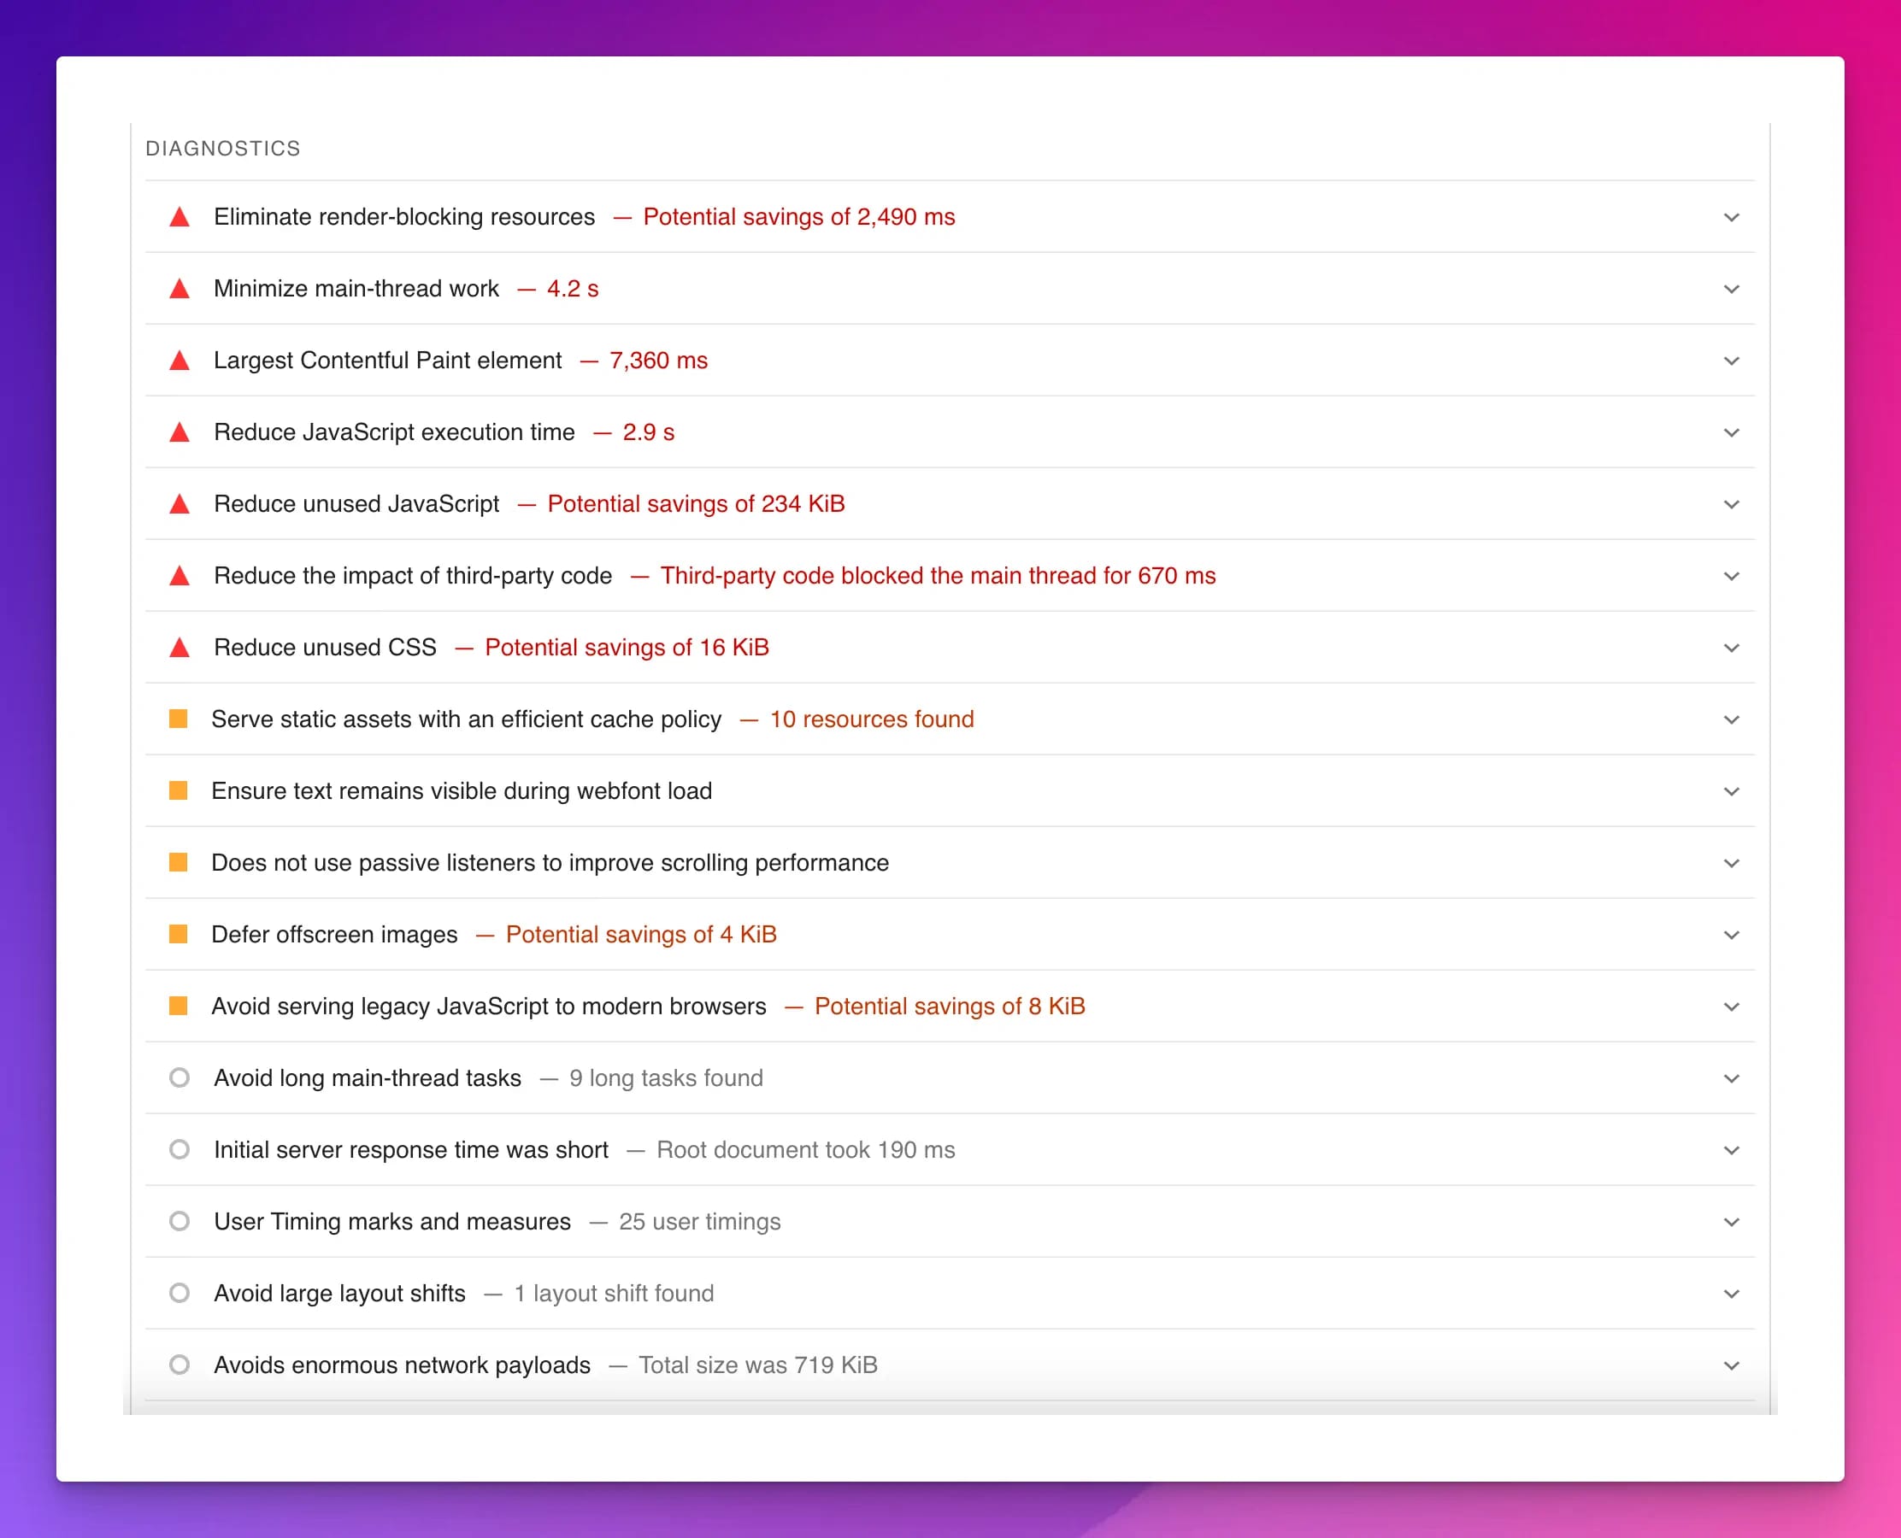Click gray circle beside enormous network payloads
This screenshot has width=1901, height=1538.
tap(180, 1365)
